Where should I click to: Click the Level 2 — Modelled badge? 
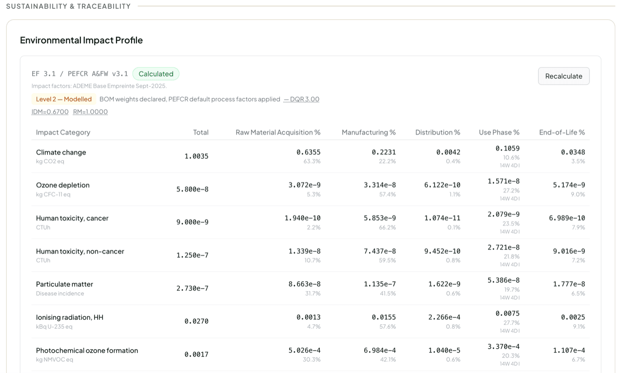(64, 99)
